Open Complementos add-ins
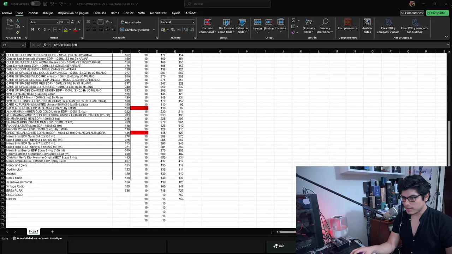 (347, 25)
